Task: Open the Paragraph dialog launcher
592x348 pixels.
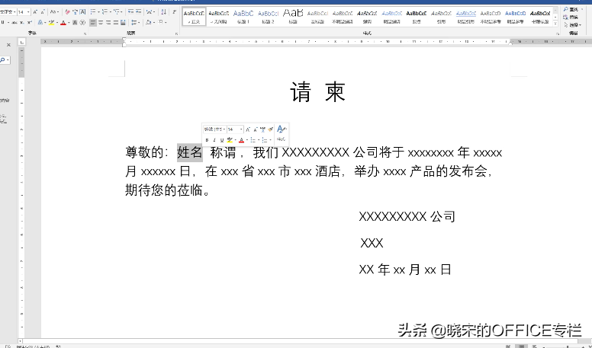Action: click(x=176, y=34)
